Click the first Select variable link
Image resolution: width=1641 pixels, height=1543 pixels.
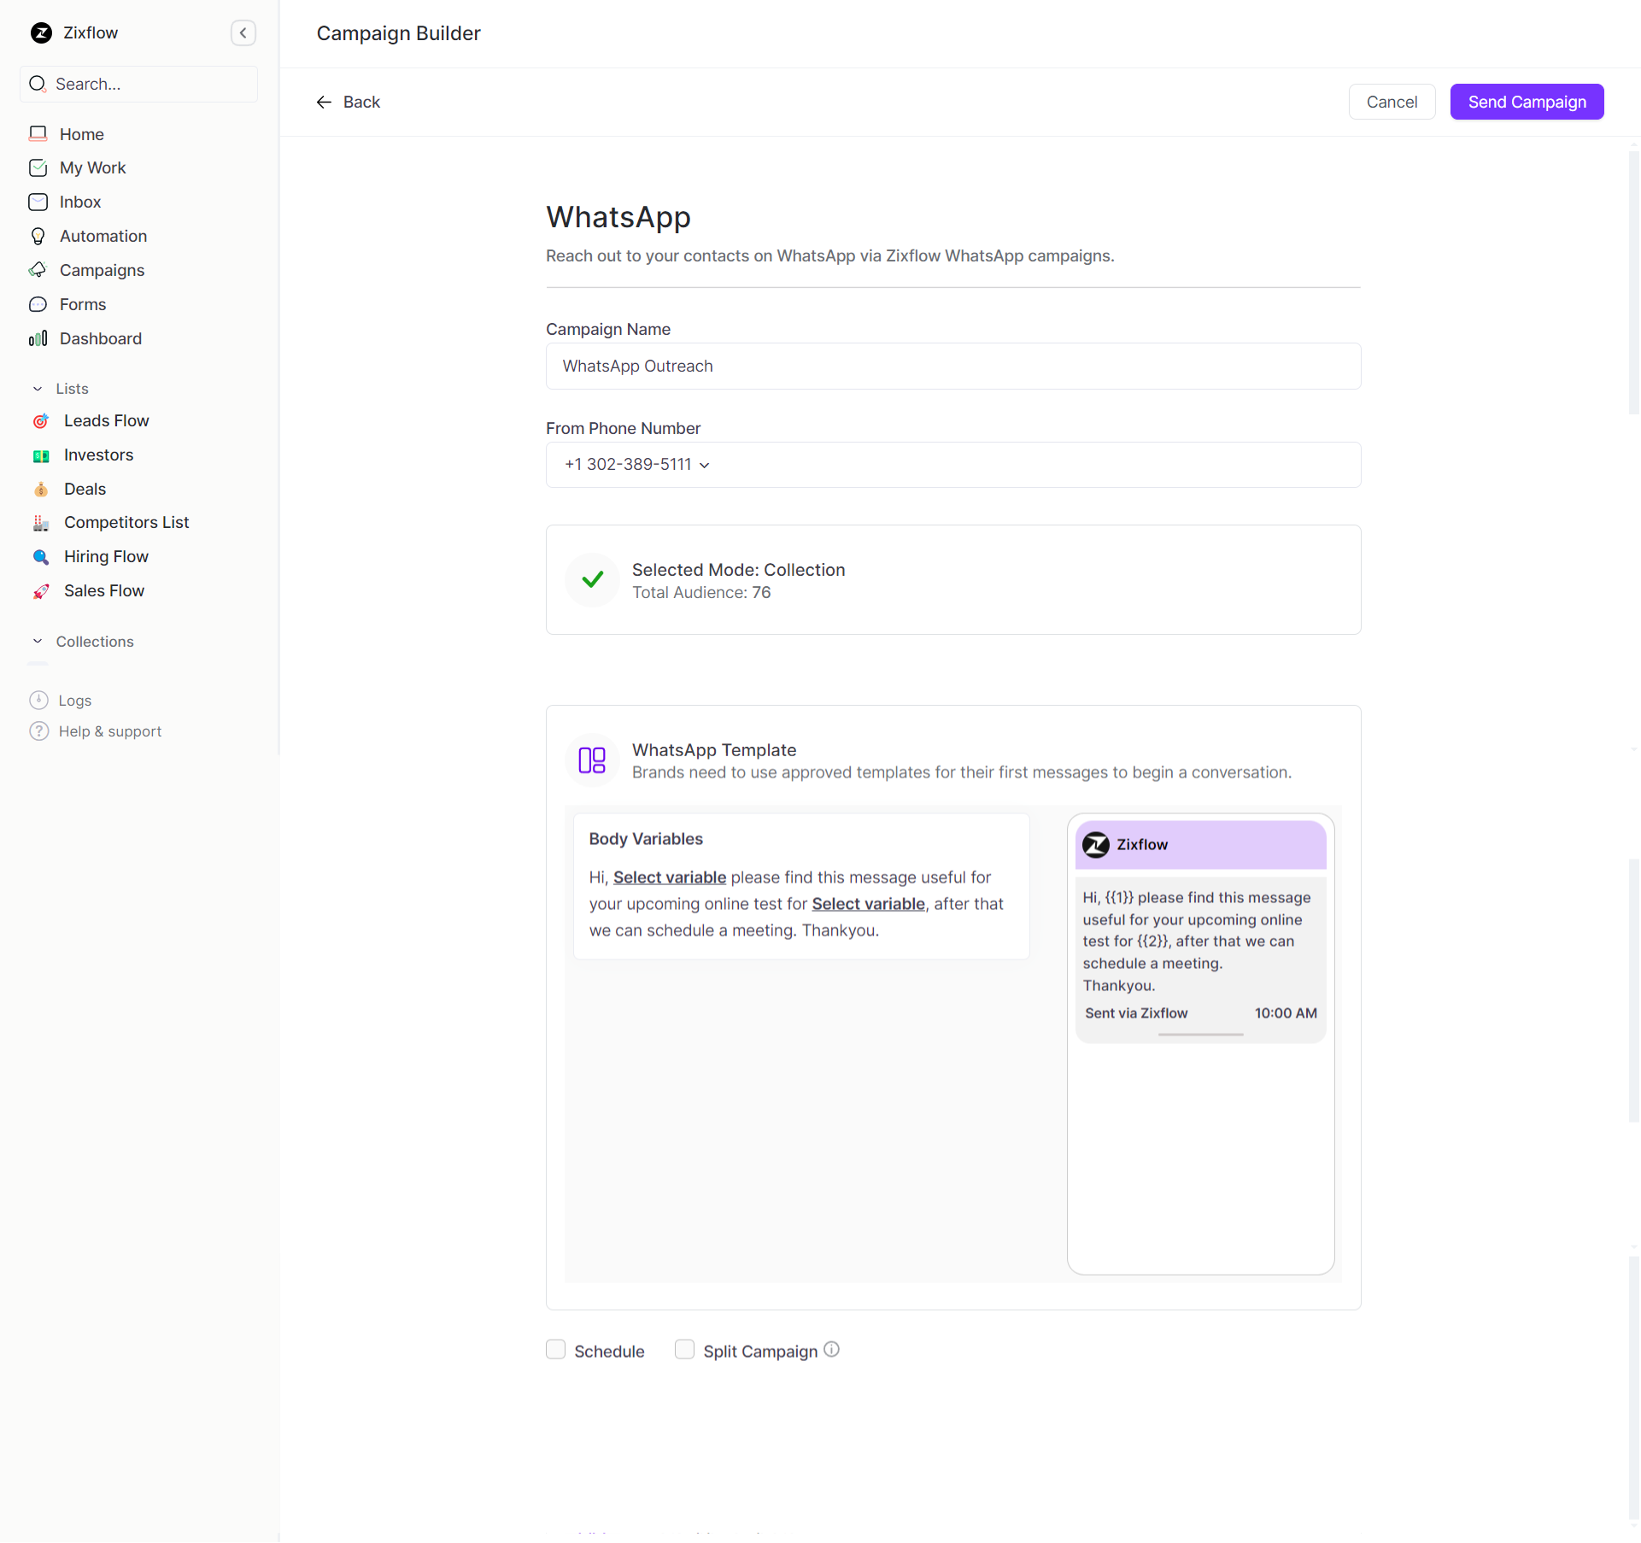[670, 877]
